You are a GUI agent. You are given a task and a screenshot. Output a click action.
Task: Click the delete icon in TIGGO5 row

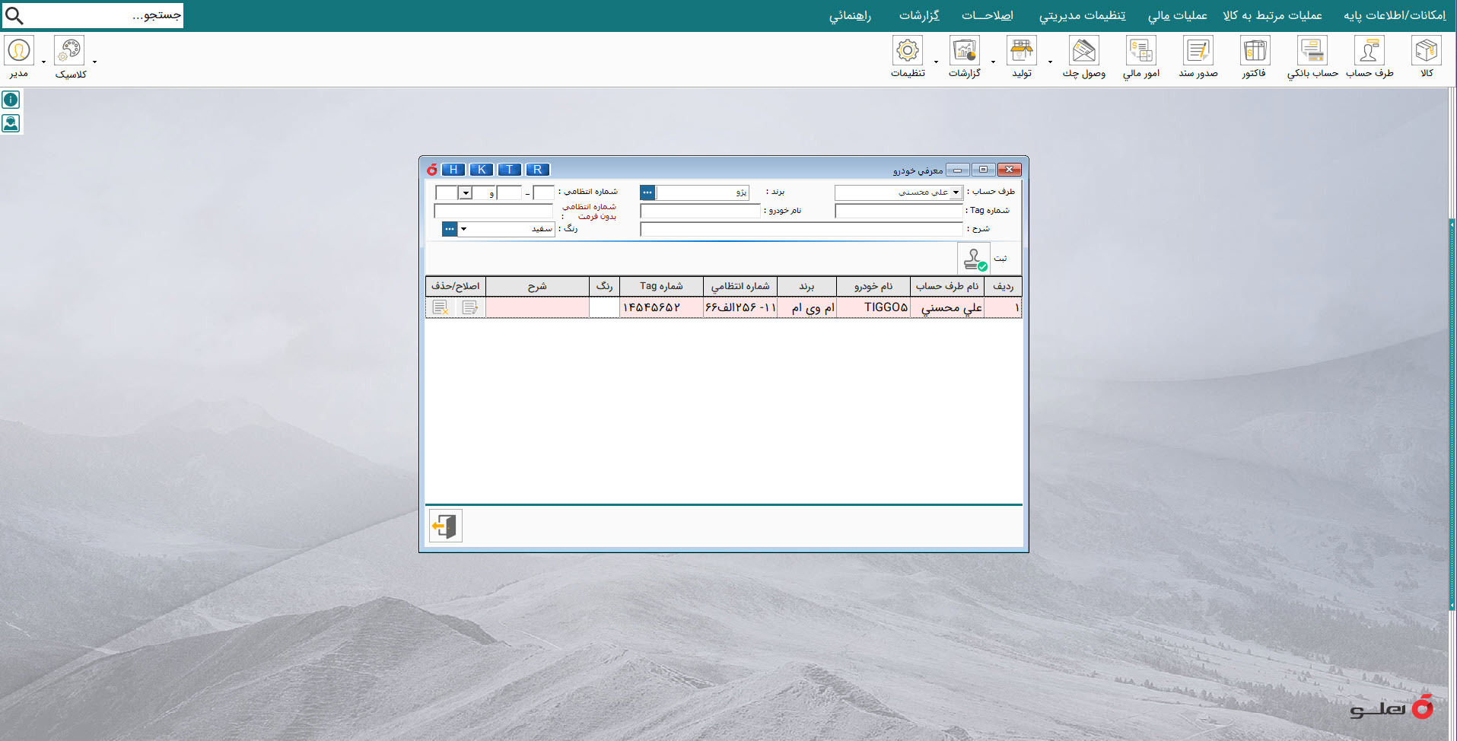[440, 307]
